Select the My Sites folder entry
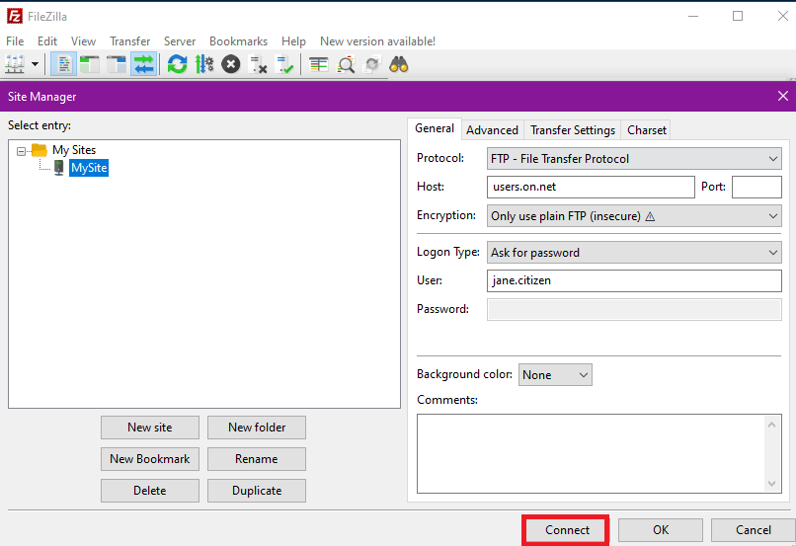 [x=74, y=150]
